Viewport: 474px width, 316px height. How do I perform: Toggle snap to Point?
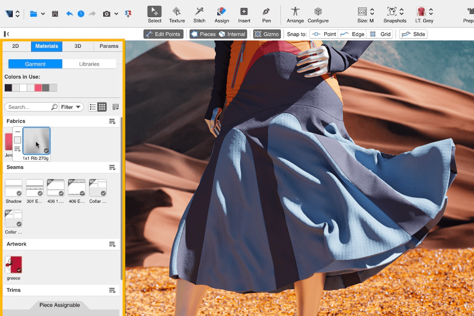(324, 34)
